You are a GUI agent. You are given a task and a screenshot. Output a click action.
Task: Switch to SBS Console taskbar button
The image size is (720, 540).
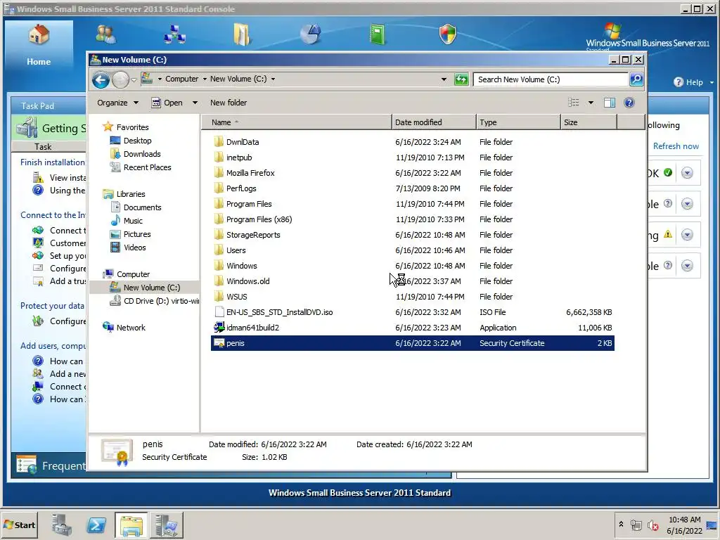click(166, 525)
